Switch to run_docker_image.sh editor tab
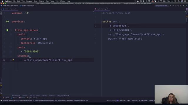This screenshot has height=105, width=188. [102, 9]
